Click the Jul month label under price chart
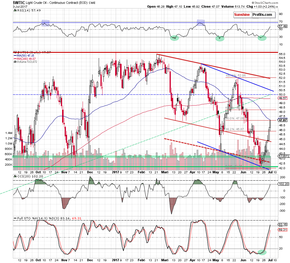Screen dimensions: 290x263 click(270, 172)
